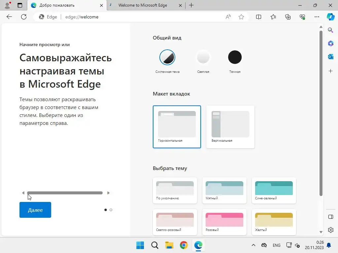The height and width of the screenshot is (253, 338).
Task: Open the Favorites list icon
Action: [273, 17]
